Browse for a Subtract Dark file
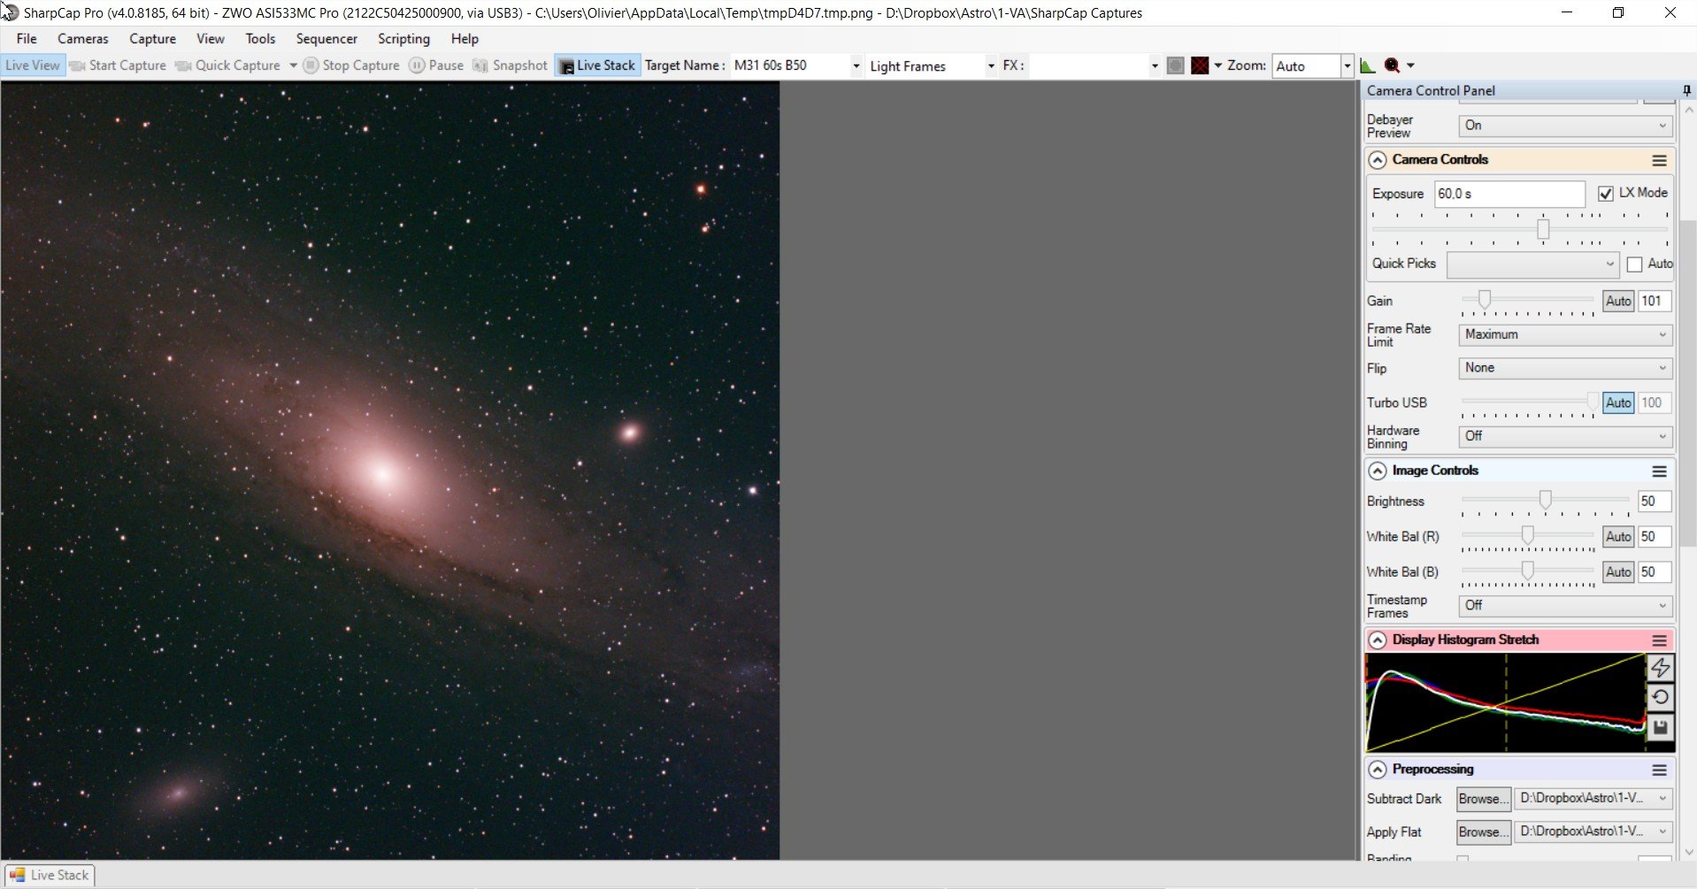 tap(1484, 799)
